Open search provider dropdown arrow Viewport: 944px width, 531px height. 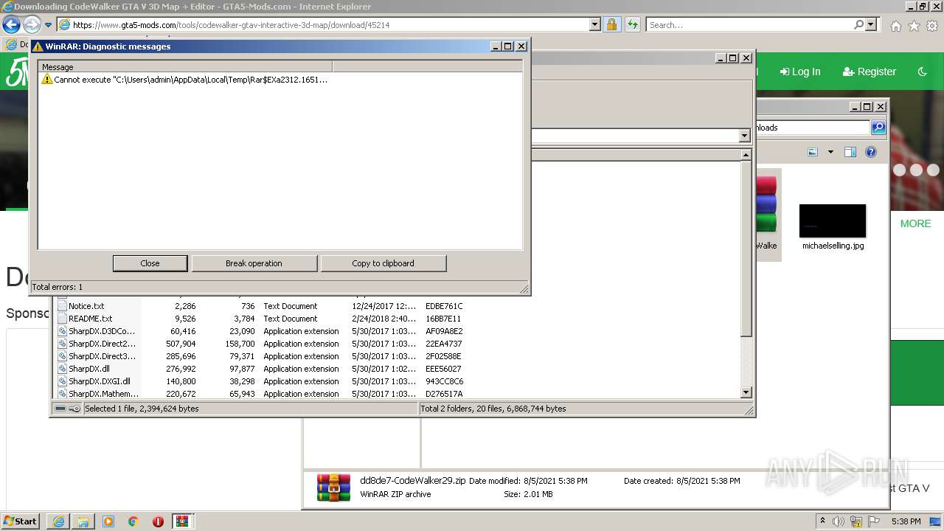[x=871, y=24]
